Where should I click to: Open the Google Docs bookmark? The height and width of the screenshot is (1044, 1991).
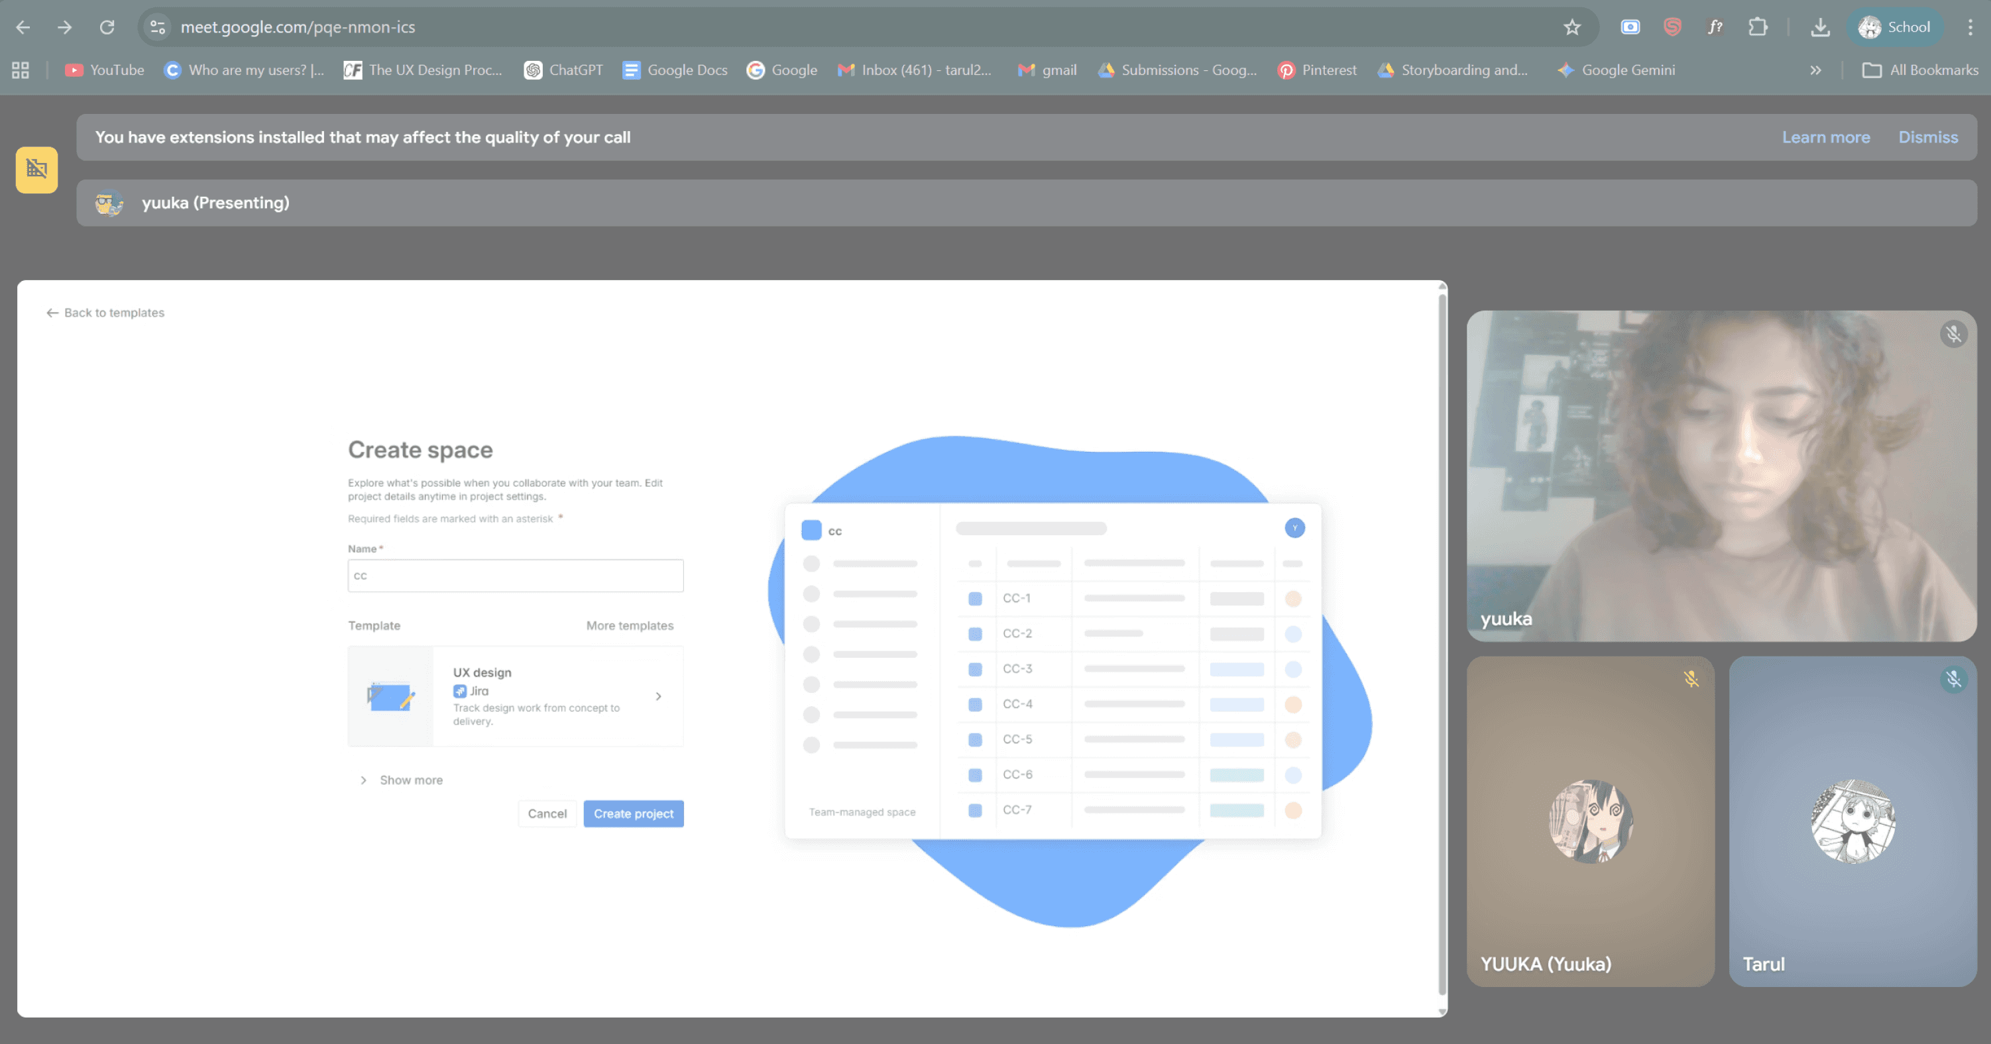[x=675, y=70]
